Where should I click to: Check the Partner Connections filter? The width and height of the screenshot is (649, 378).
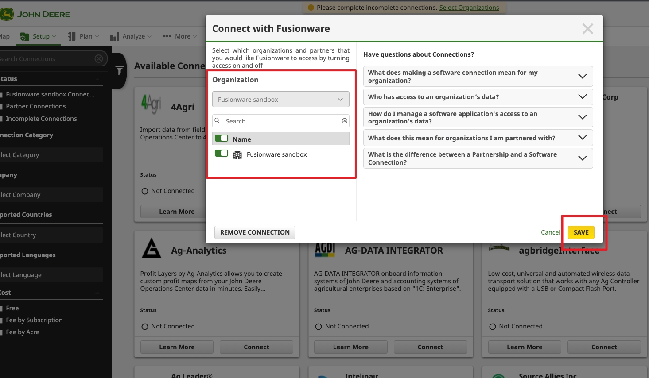pos(2,107)
